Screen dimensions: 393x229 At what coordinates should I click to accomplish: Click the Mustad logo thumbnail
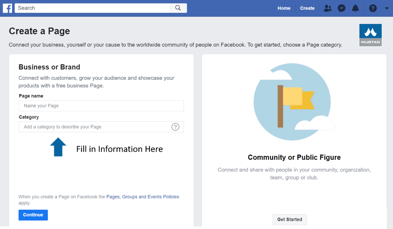point(370,35)
